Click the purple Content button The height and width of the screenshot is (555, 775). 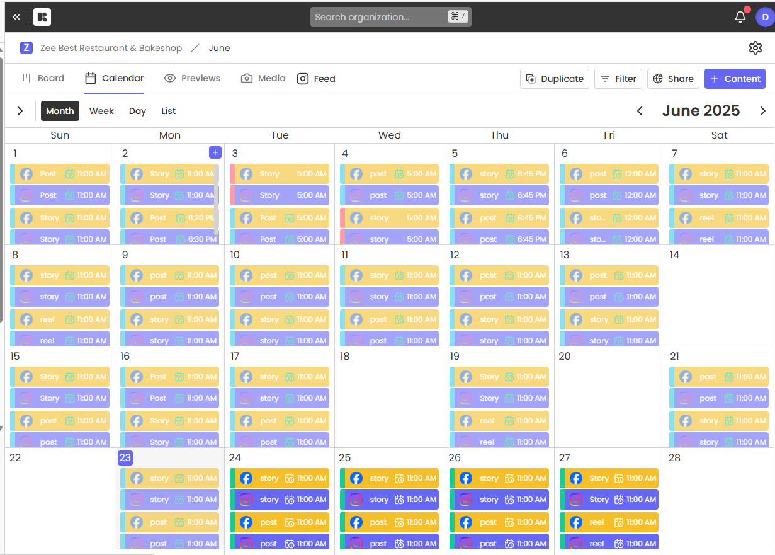(735, 79)
